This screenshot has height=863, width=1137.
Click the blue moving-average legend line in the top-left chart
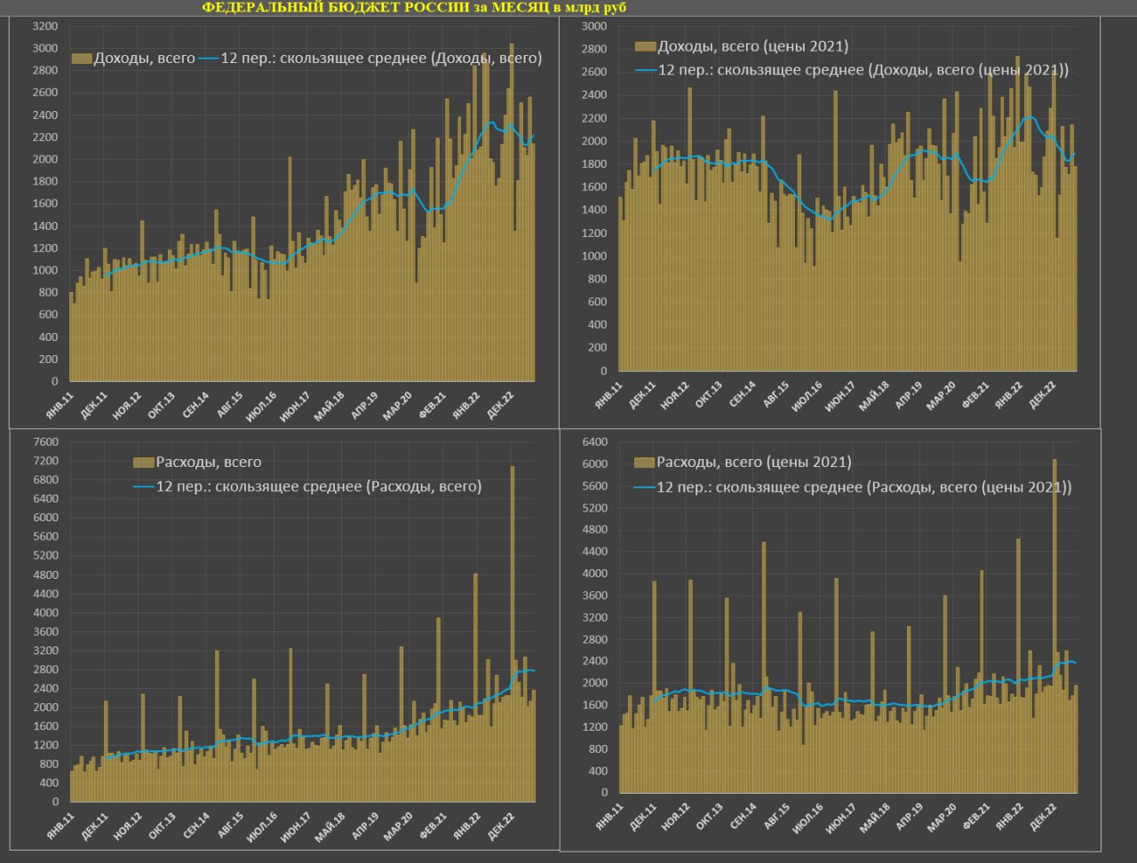tap(208, 59)
